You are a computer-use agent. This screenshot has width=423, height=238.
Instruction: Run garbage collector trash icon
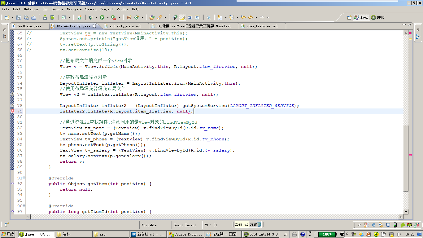[x=259, y=224]
